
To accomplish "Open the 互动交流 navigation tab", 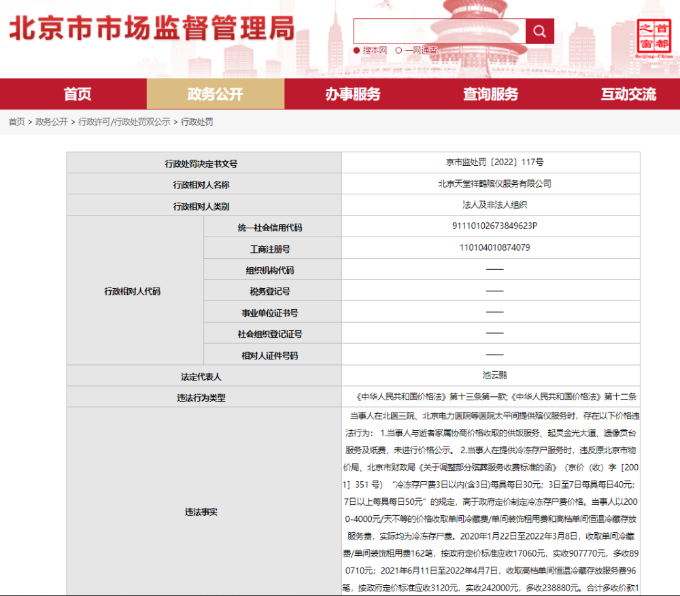I will coord(628,94).
